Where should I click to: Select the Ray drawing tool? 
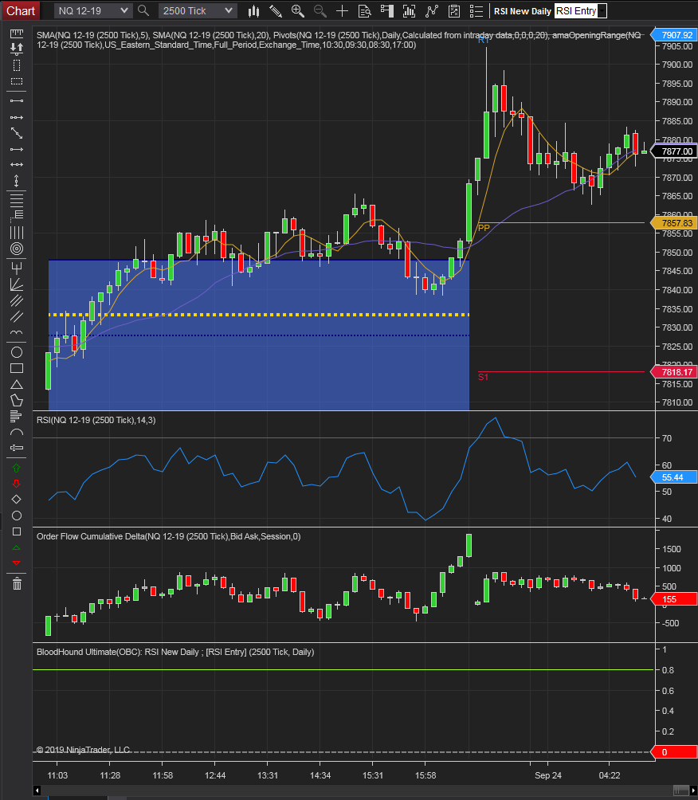coord(16,117)
